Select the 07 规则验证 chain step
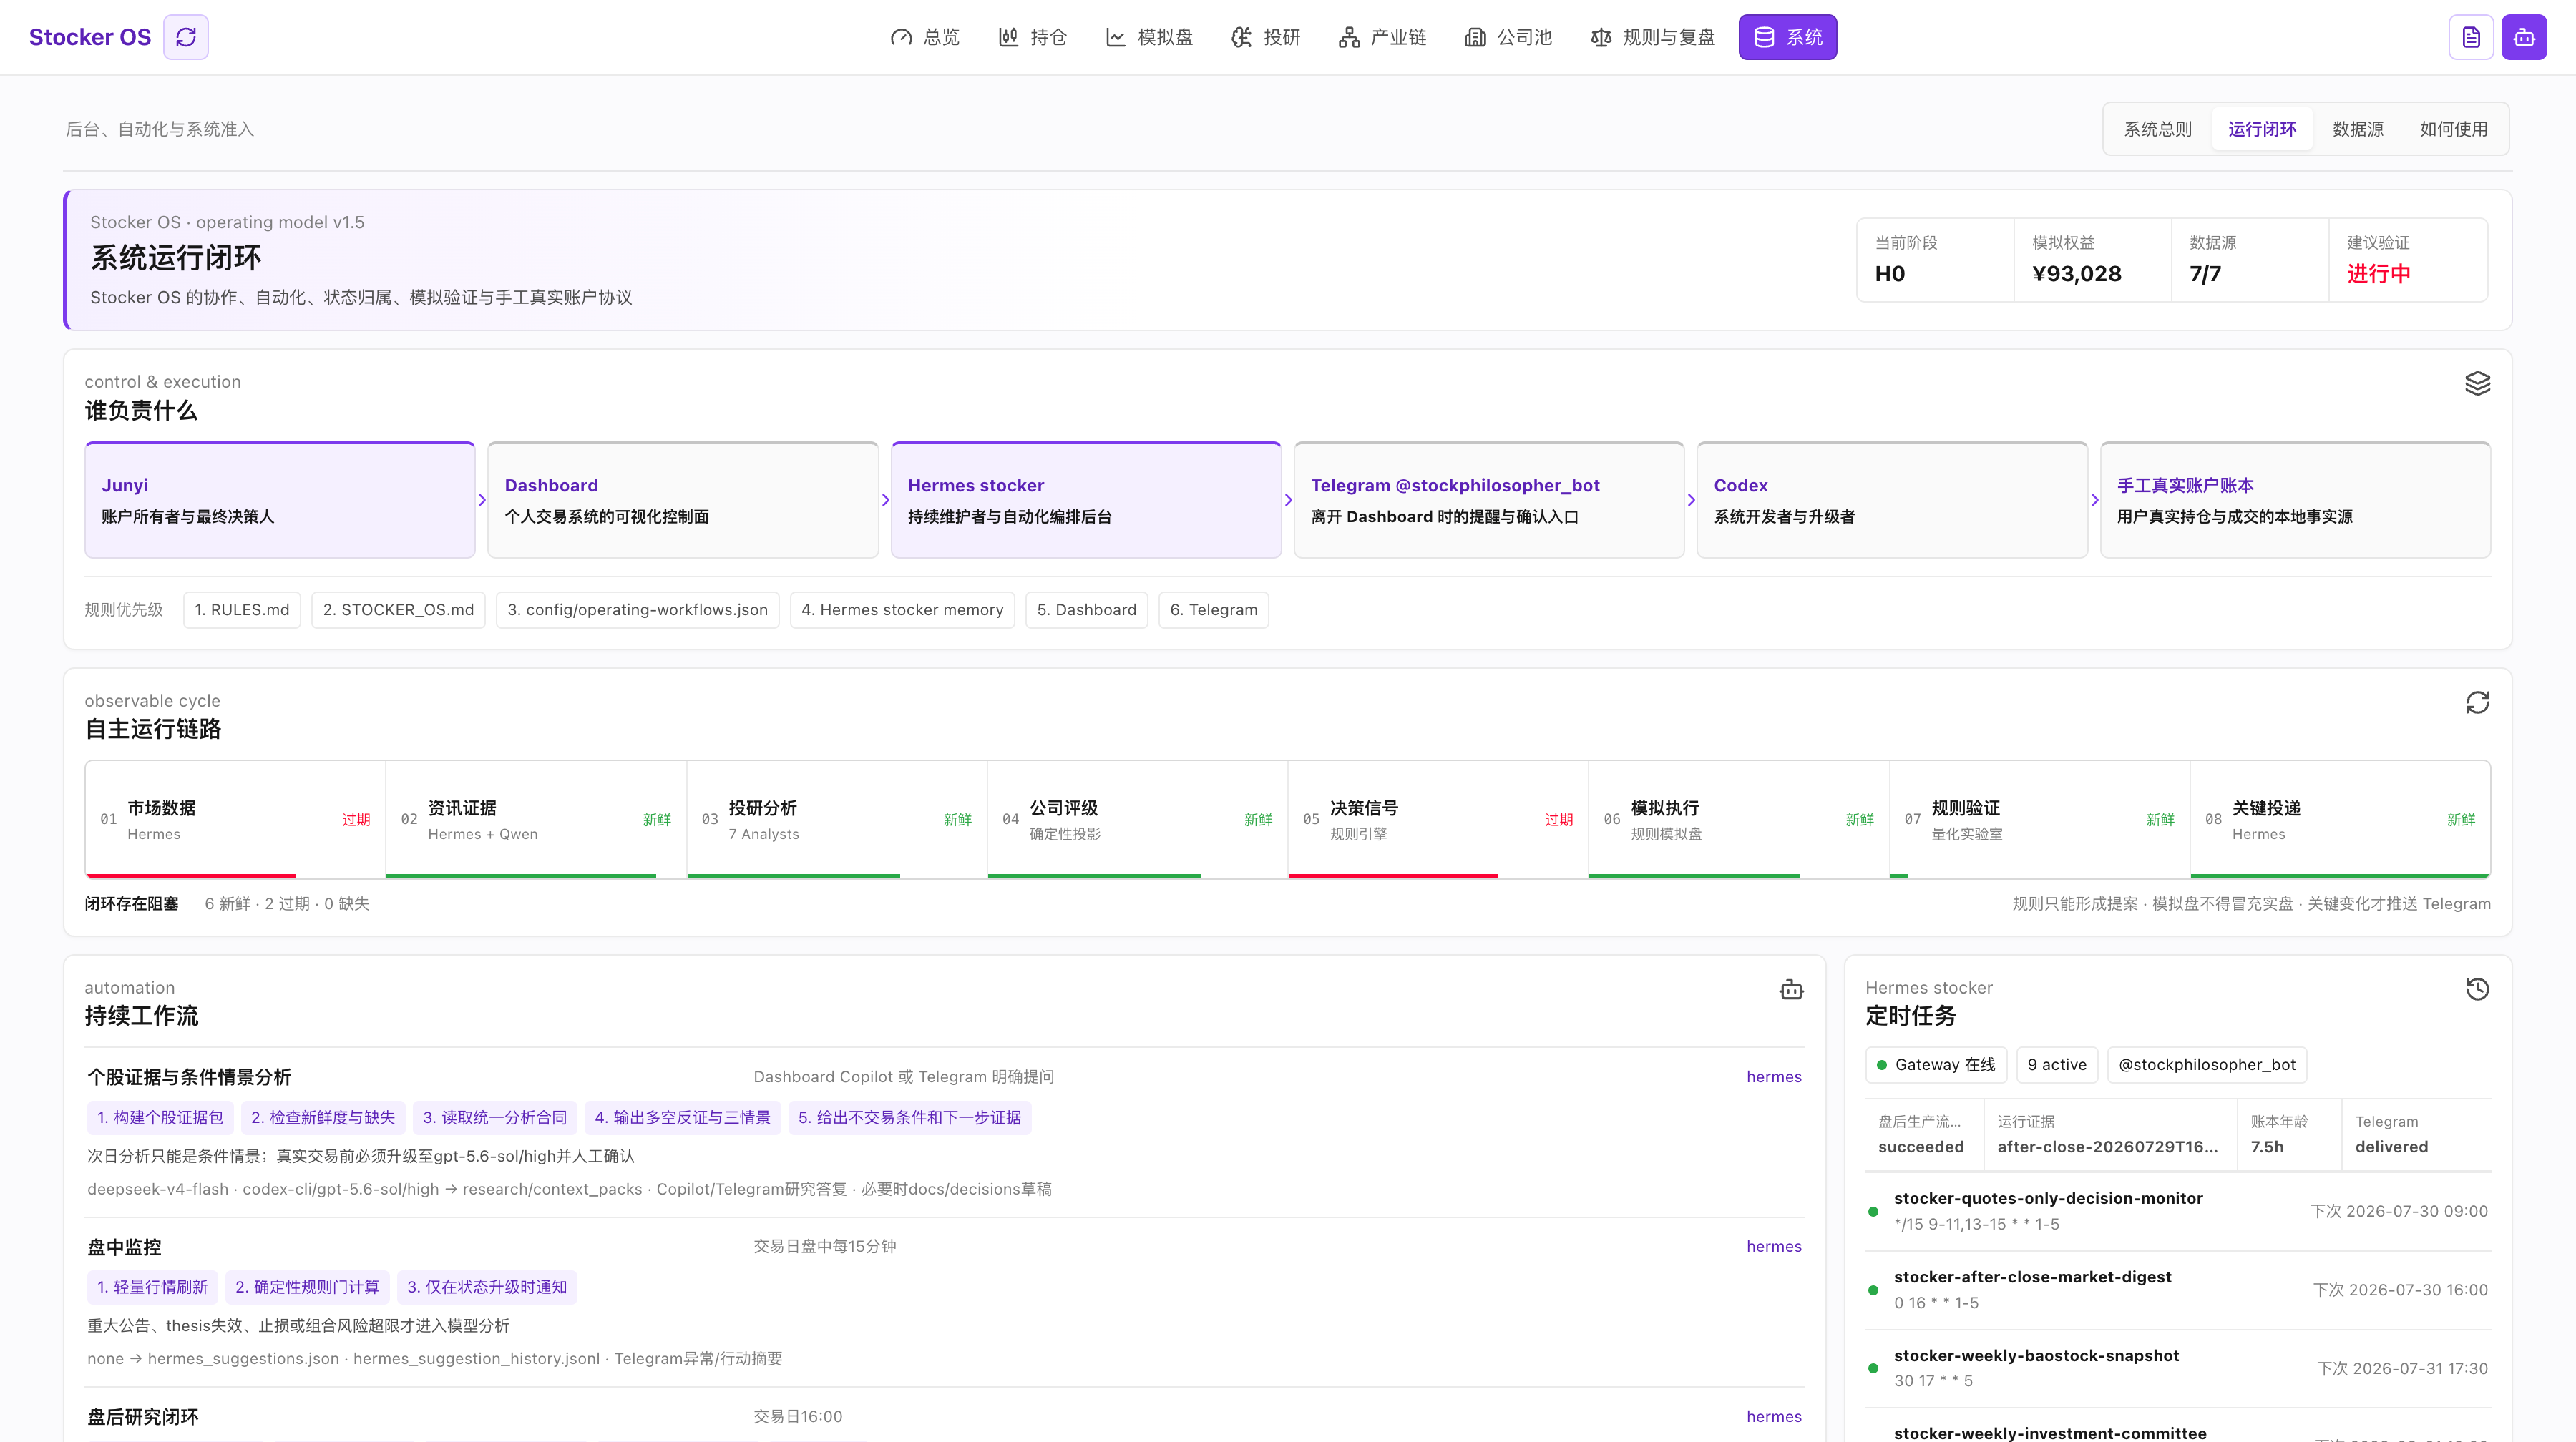 (x=2040, y=820)
